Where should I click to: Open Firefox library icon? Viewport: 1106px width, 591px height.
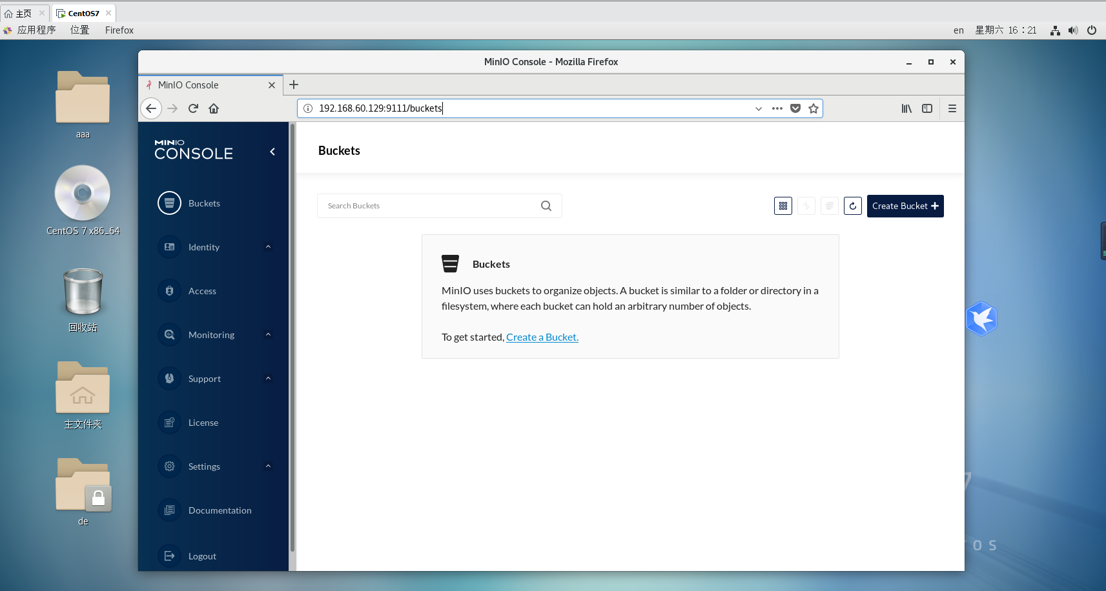[x=906, y=108]
